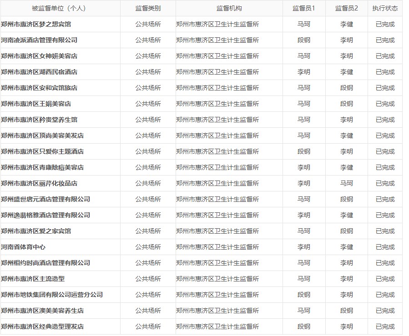
Task: Click 监督机构 cell for 郑州市惠济区主流造型
Action: point(217,279)
